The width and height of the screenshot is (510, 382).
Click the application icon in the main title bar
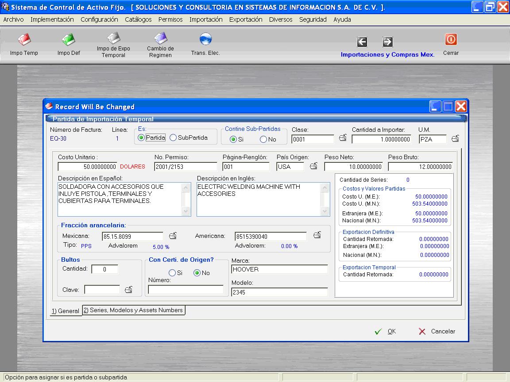pos(5,7)
